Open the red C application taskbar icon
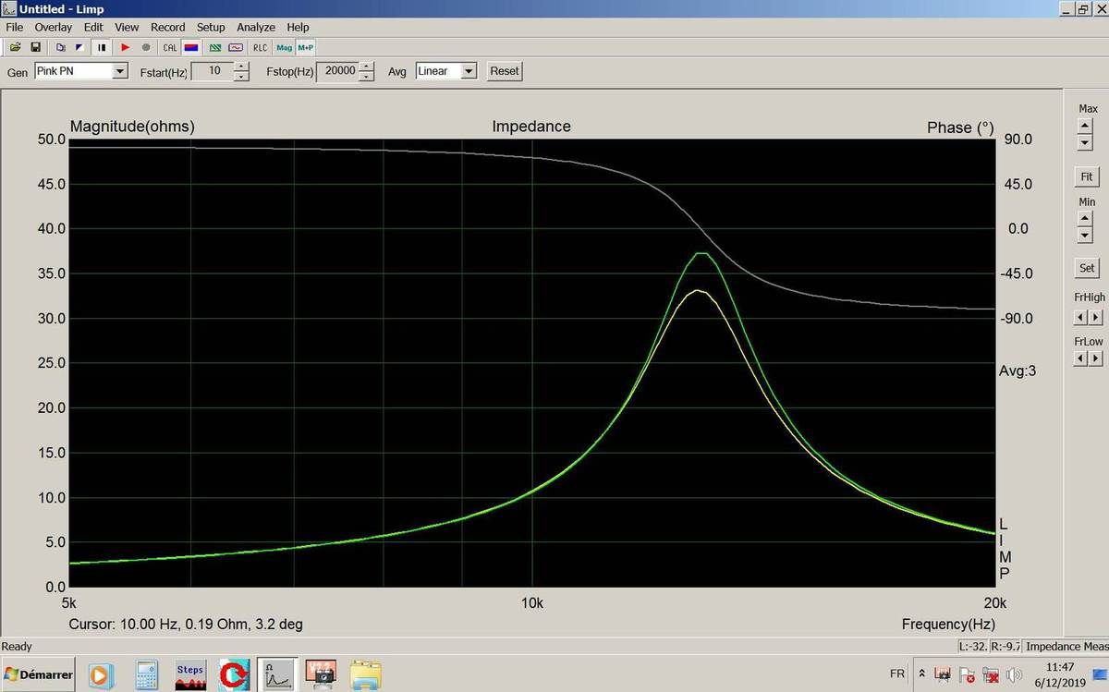Viewport: 1109px width, 692px height. (235, 674)
